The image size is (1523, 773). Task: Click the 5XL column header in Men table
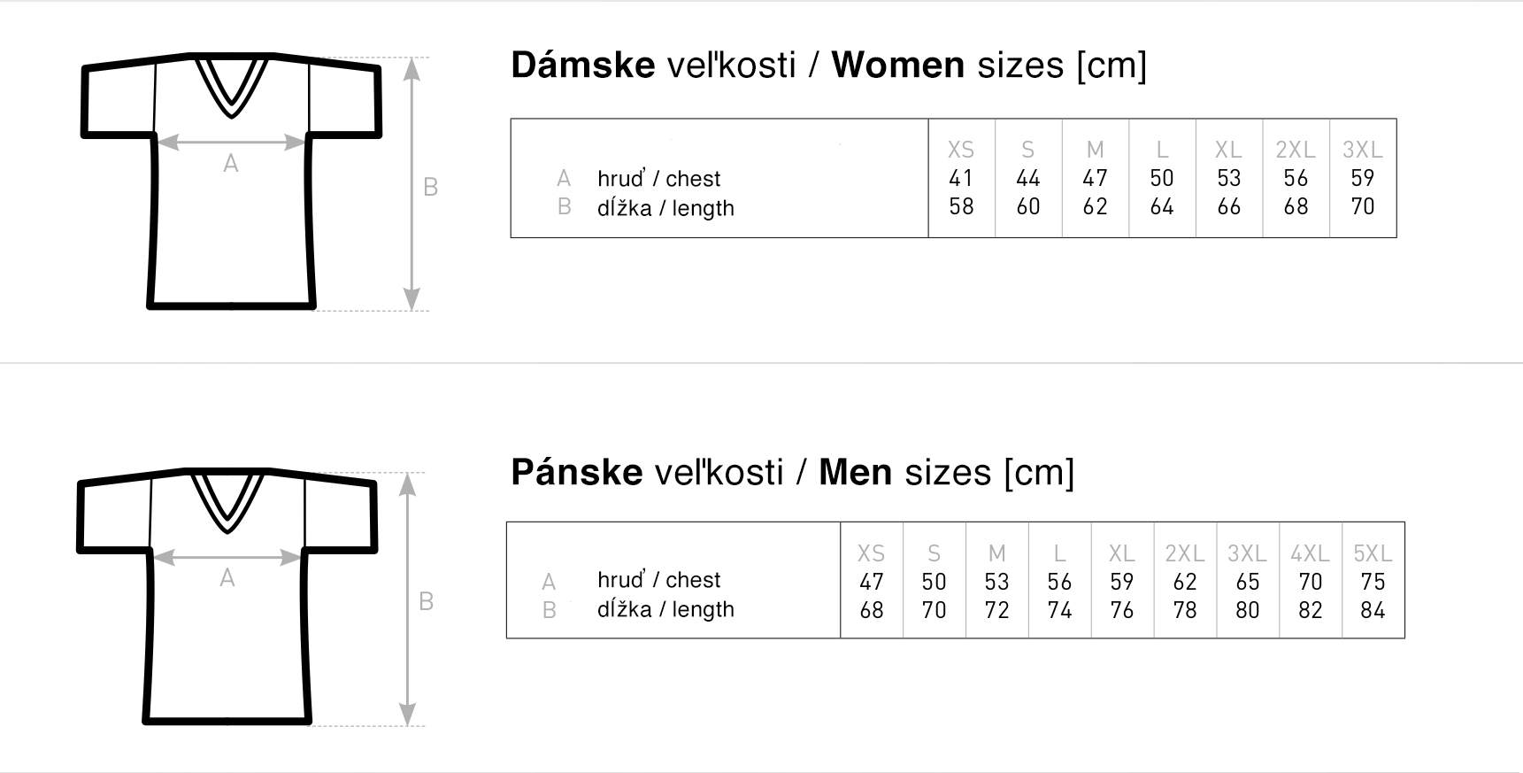click(x=1373, y=553)
